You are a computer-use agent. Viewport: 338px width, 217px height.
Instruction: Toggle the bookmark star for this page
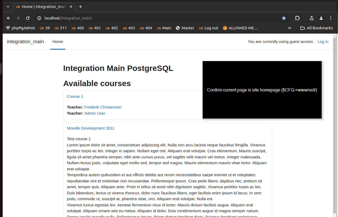pos(284,18)
